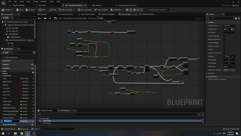The width and height of the screenshot is (241, 136).
Task: Open the Replication dropdown set to None
Action: point(229,66)
